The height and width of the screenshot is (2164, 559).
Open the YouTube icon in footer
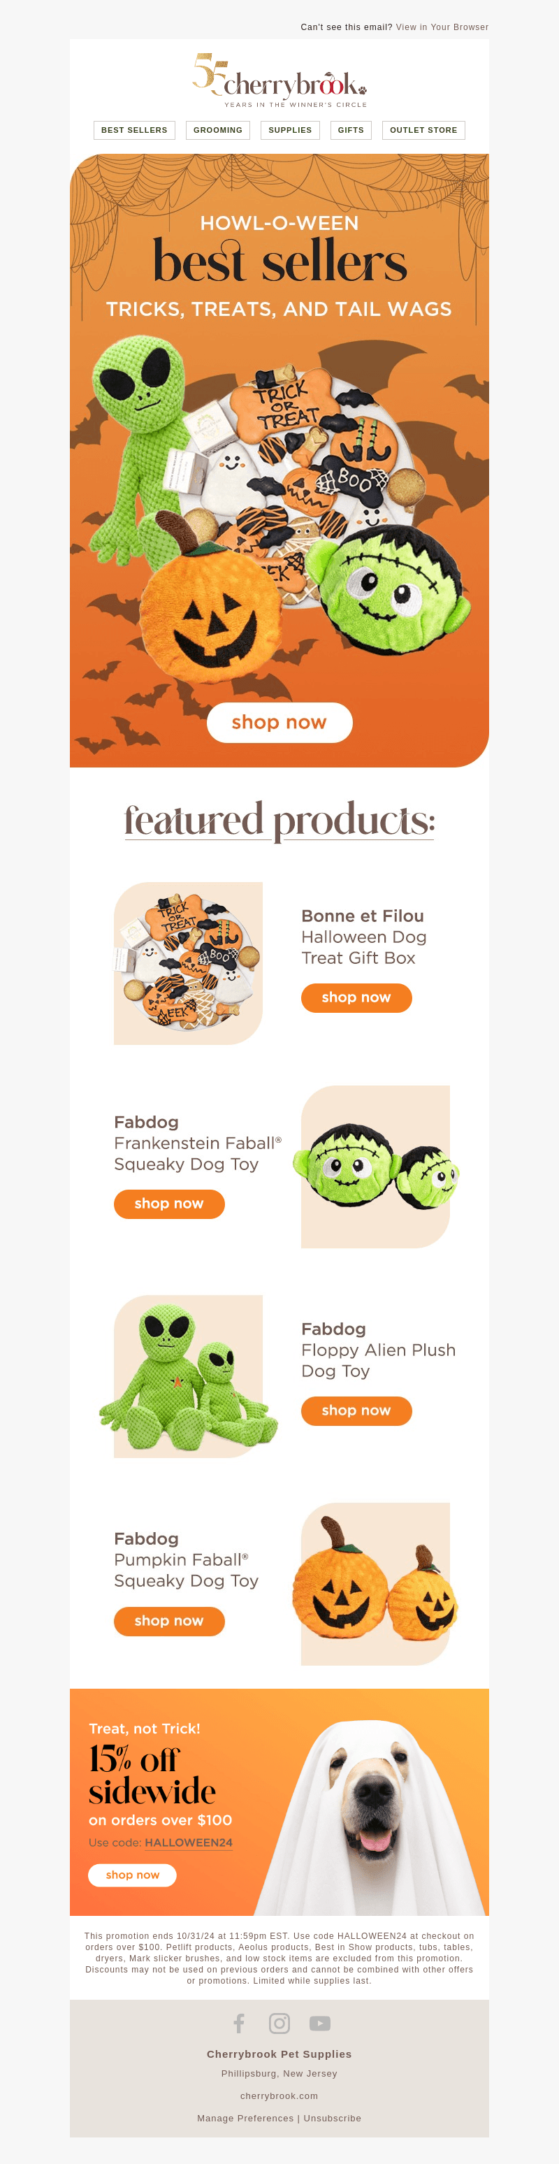pos(320,2023)
